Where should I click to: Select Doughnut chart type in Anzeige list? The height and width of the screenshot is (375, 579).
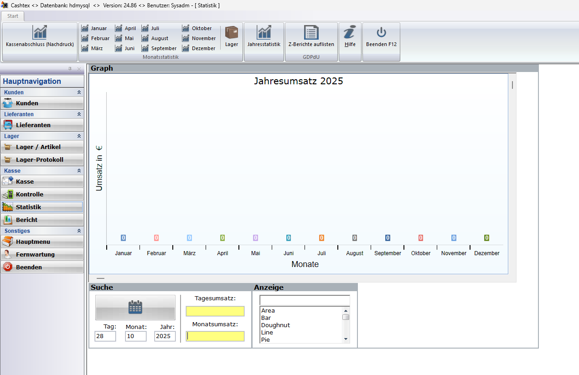tap(275, 325)
